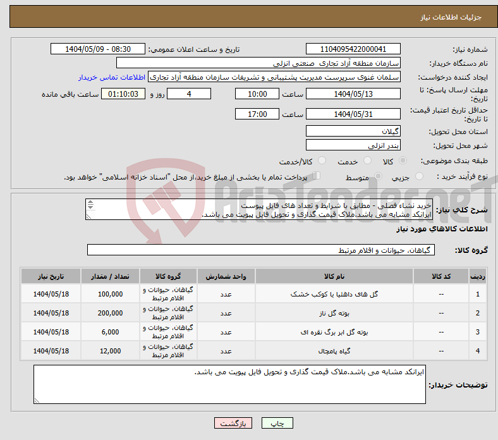Click the نام کالا column header
The width and height of the screenshot is (498, 440).
[334, 277]
